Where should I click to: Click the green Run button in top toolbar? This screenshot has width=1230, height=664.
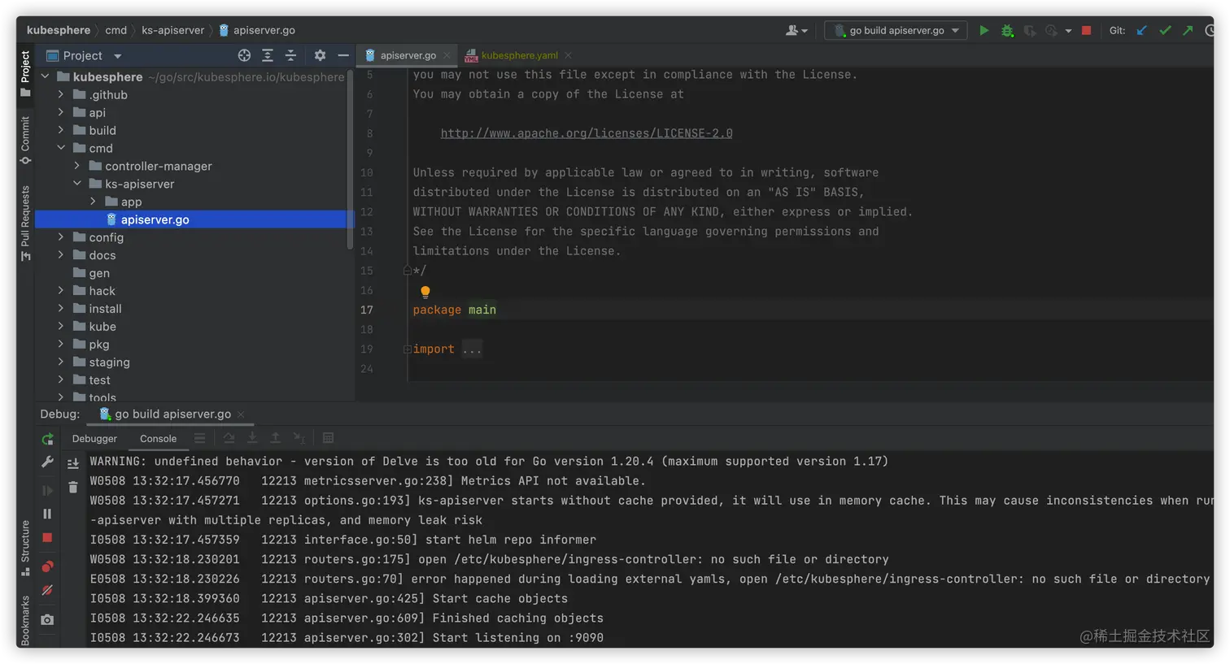(x=984, y=31)
